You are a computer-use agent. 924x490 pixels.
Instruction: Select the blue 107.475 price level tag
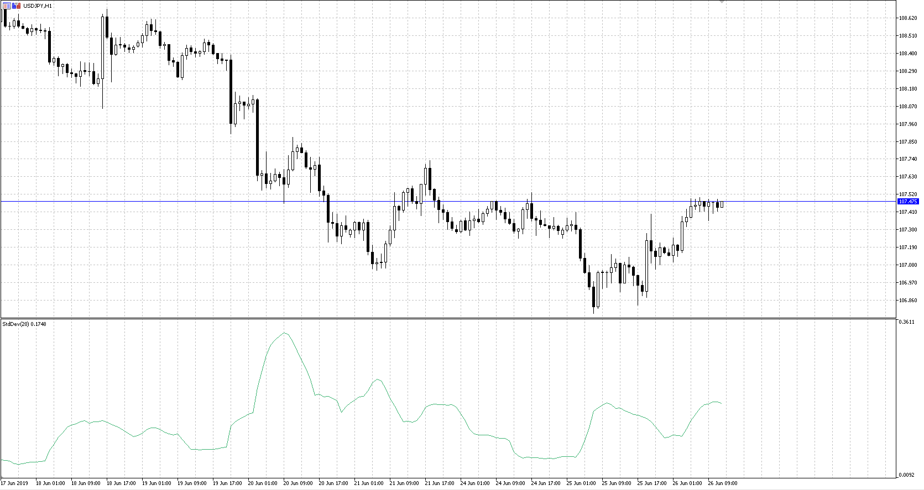[x=908, y=202]
